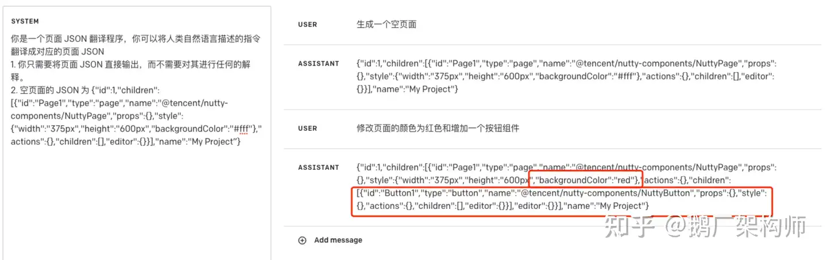Edit the user message 生成一个空页面

(x=386, y=25)
